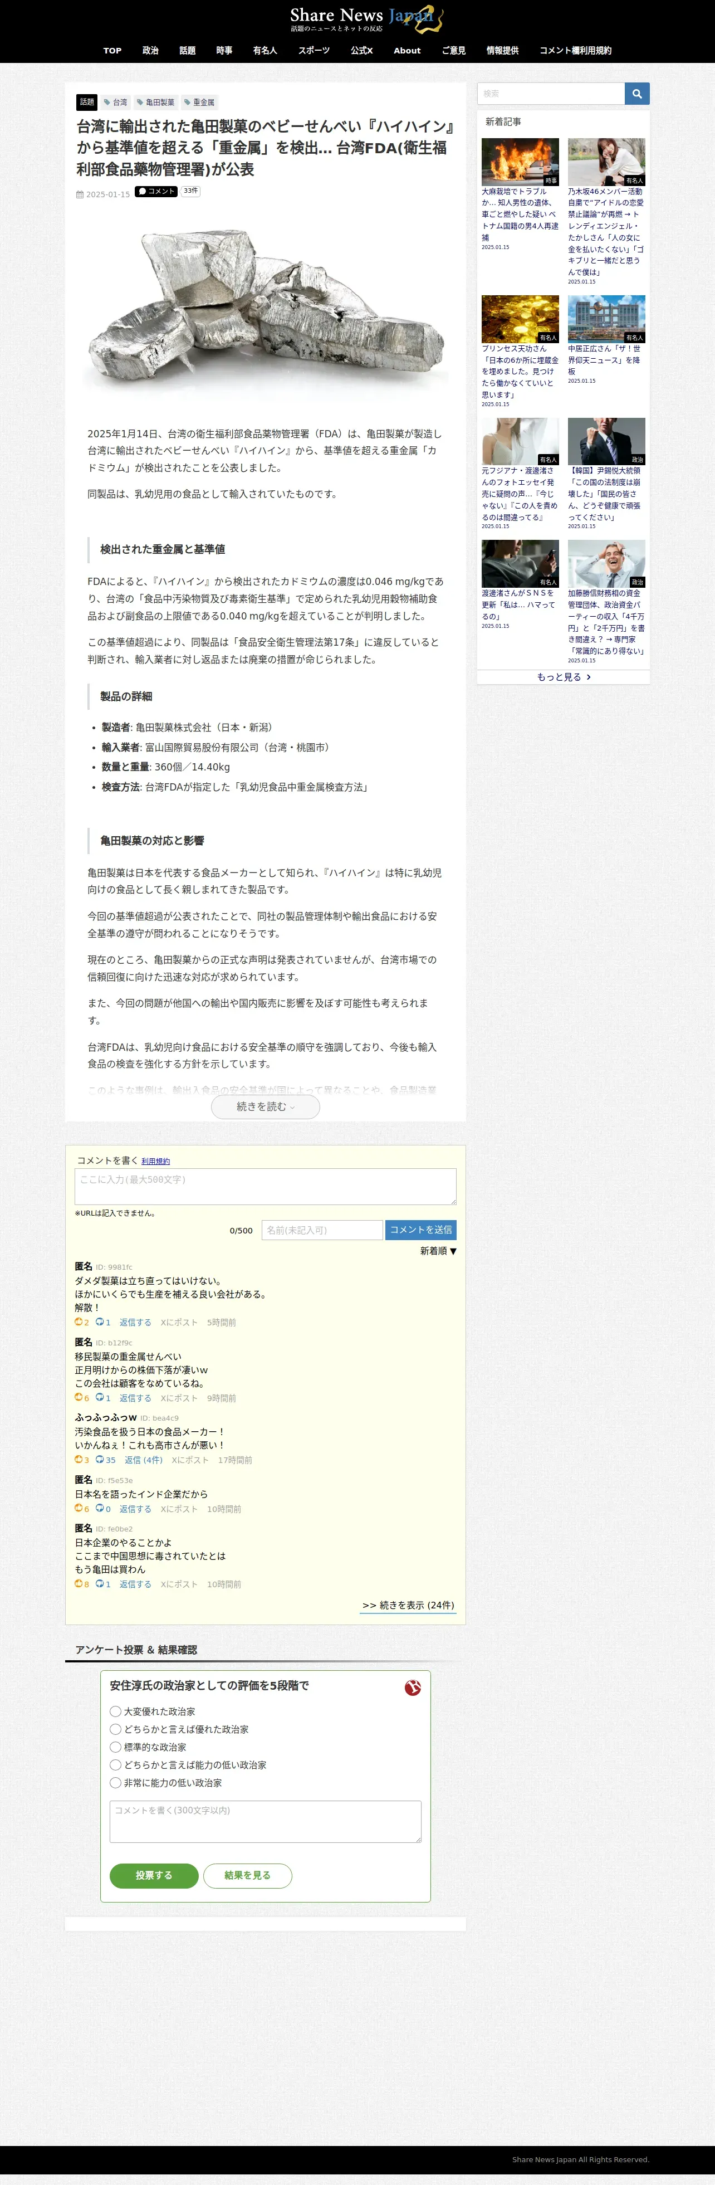Screen dimensions: 715x2185
Task: Select 標準的な政治家 radio option
Action: coord(115,1747)
